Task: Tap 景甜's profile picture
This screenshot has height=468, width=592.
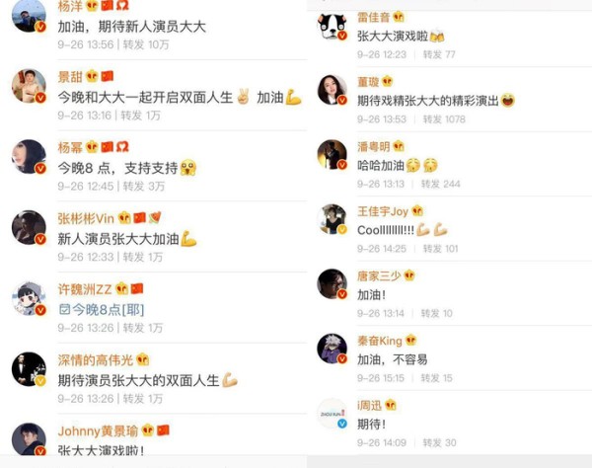Action: tap(29, 86)
